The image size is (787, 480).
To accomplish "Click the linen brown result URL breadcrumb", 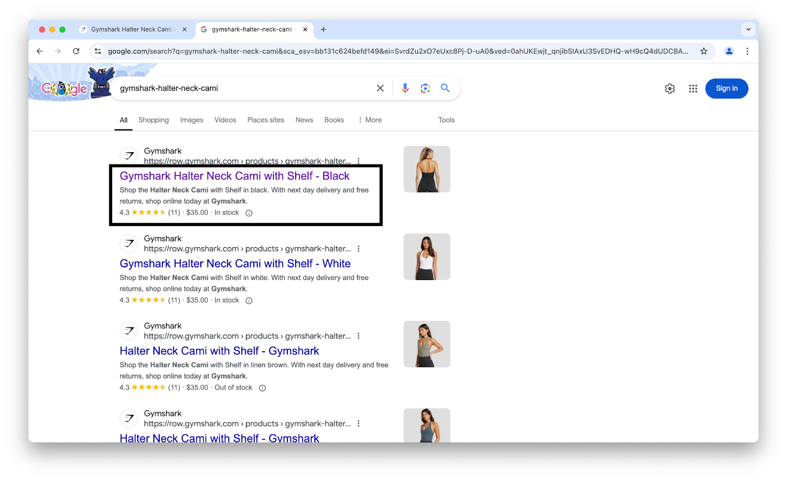I will click(247, 336).
